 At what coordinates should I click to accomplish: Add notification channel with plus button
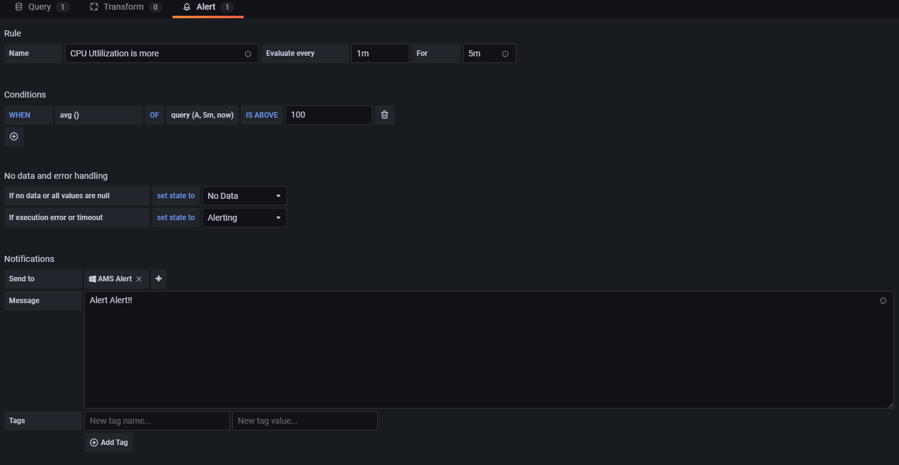tap(158, 279)
